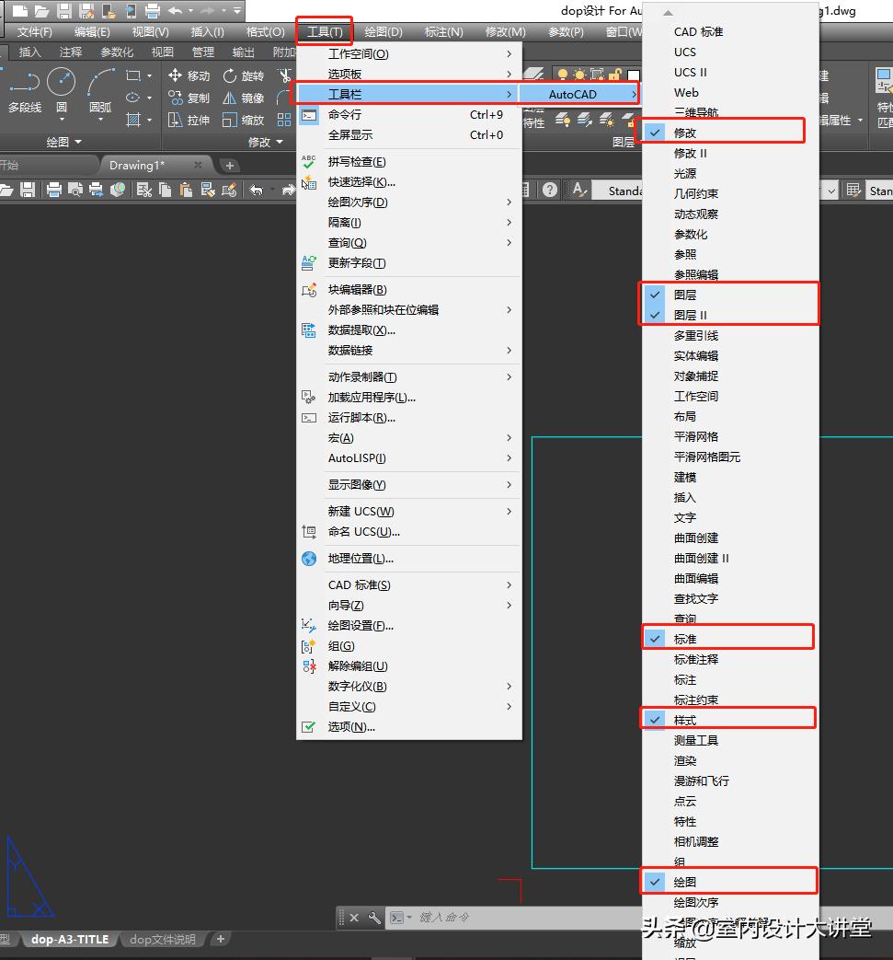This screenshot has width=893, height=960.
Task: Click 选项(N)... in Tools menu
Action: click(x=351, y=726)
